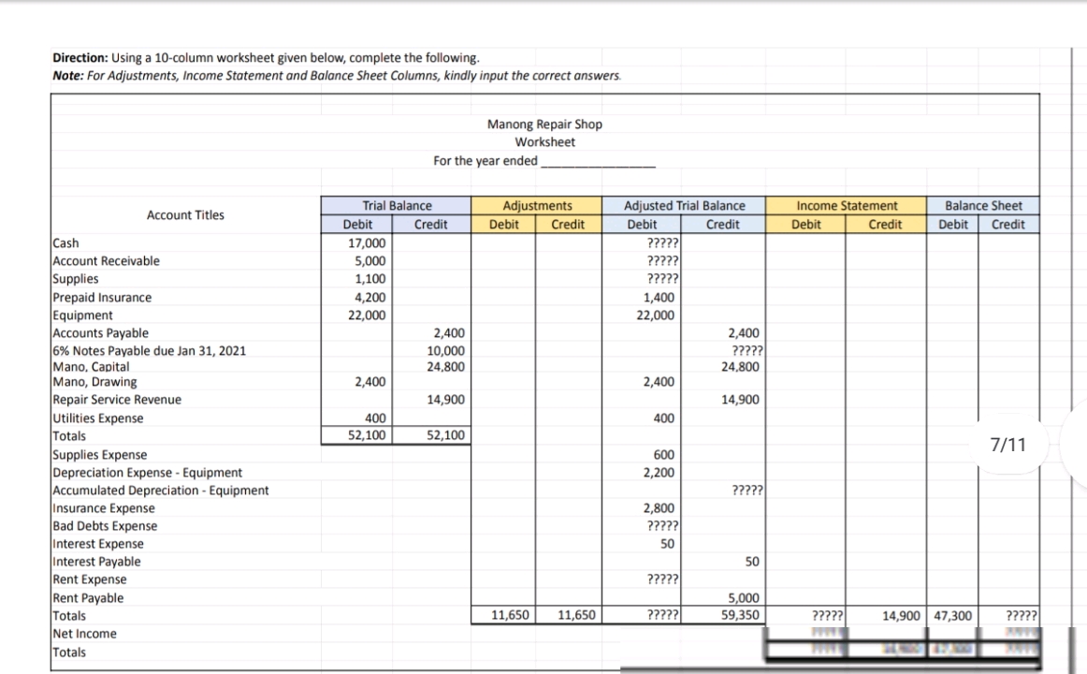Select the Adjustments column header

(537, 206)
